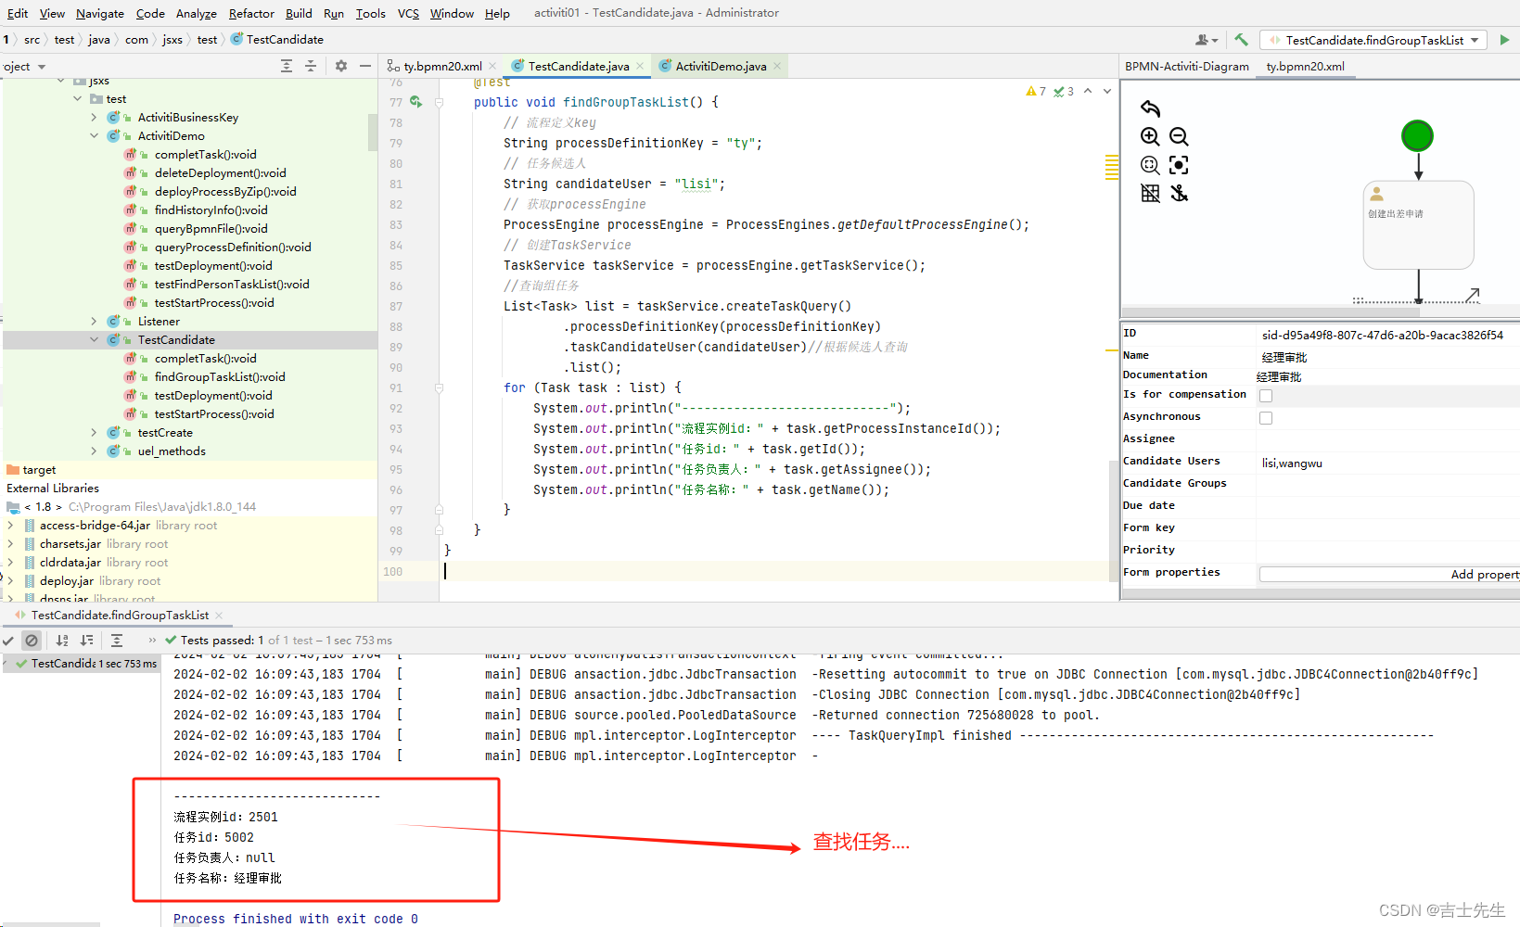Click the jsxs breadcrumb
This screenshot has height=927, width=1520.
pos(172,39)
